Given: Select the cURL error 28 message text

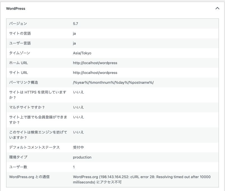Looking at the screenshot, I should point(142,180).
